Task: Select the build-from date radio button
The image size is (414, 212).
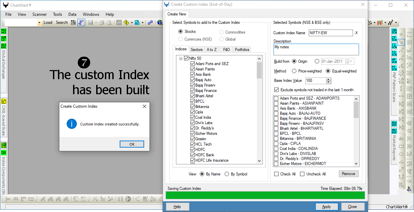Action: 317,61
